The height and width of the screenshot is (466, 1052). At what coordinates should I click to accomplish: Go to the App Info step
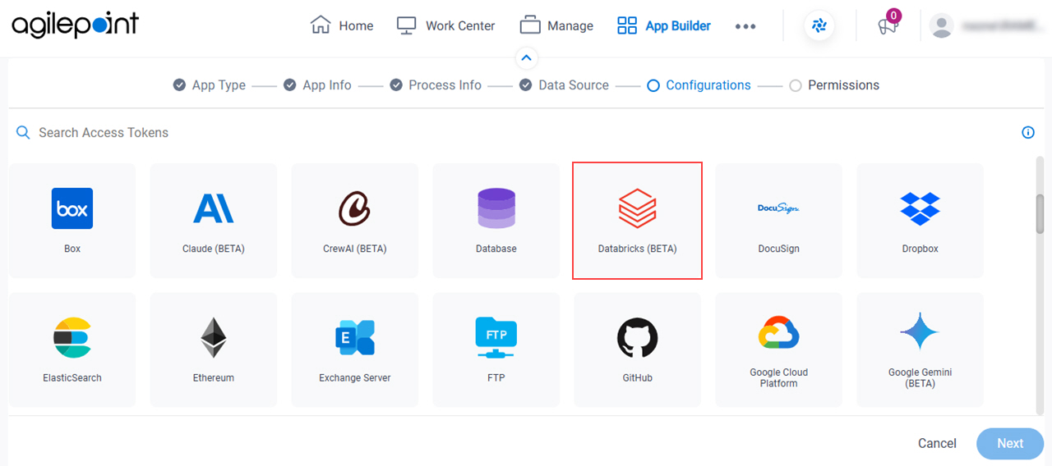point(317,85)
